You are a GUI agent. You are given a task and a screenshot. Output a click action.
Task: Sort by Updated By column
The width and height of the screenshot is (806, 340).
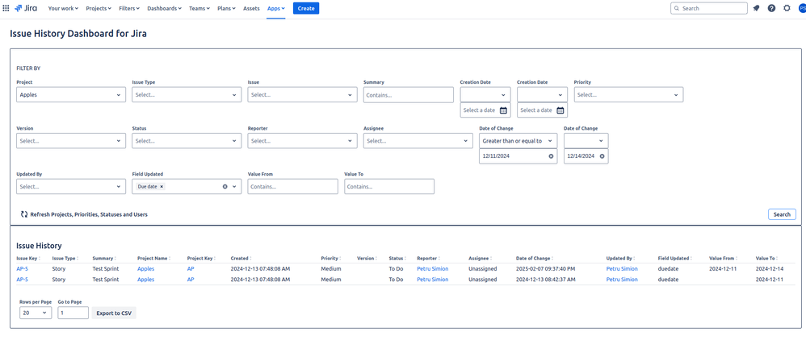point(621,259)
